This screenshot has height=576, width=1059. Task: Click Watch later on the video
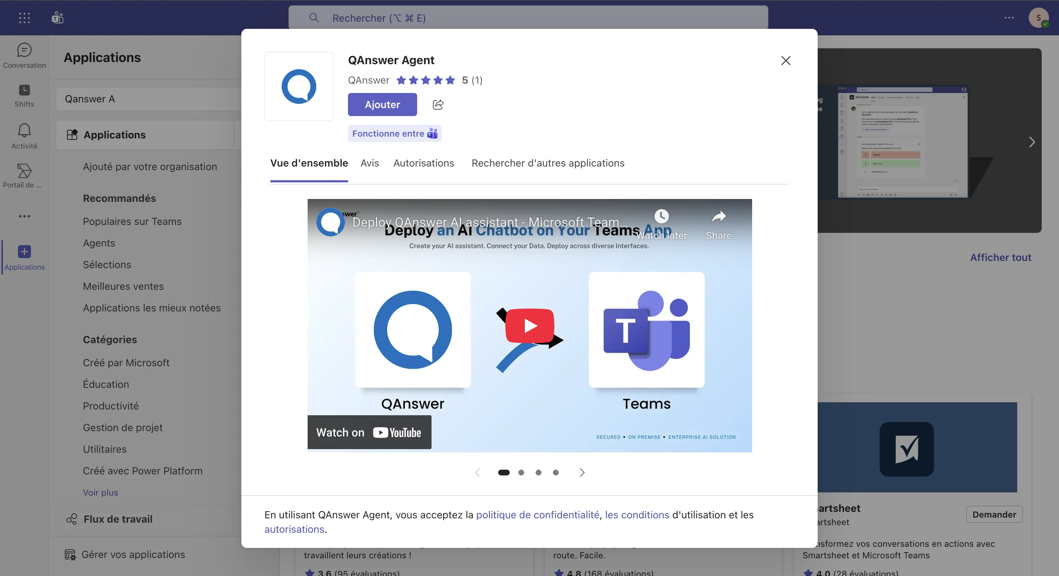661,225
